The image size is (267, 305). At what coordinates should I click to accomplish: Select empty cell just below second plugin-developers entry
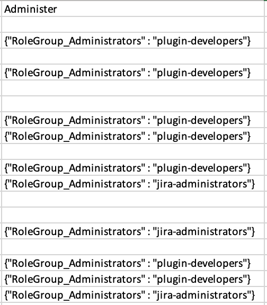(133, 88)
